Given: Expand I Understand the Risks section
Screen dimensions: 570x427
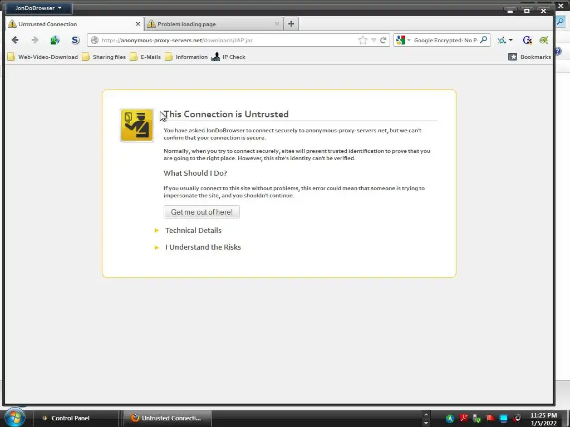Looking at the screenshot, I should [198, 247].
